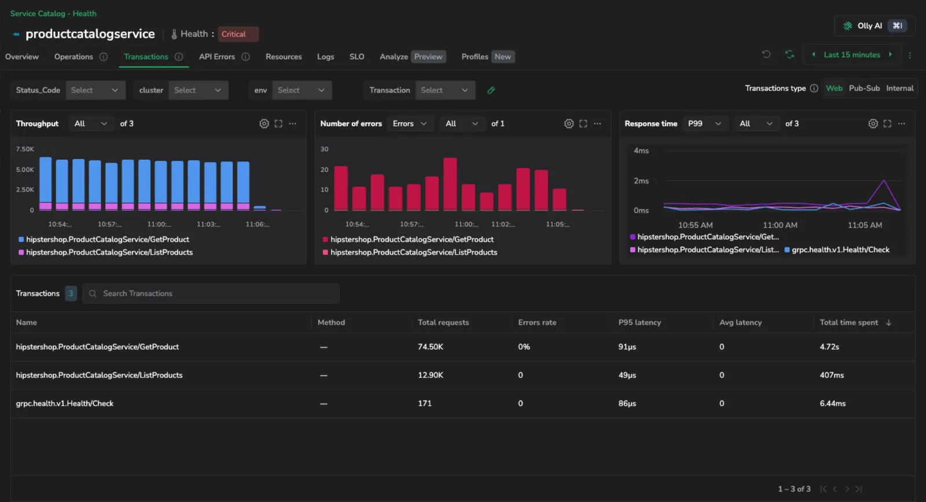Screen dimensions: 926x502
Task: Focus the Search Transactions field
Action: click(211, 294)
